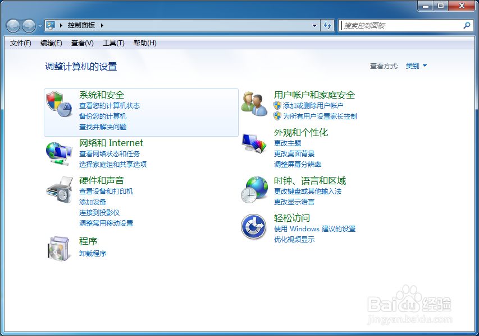Expand the address bar history dropdown
The width and height of the screenshot is (479, 336).
pos(314,26)
